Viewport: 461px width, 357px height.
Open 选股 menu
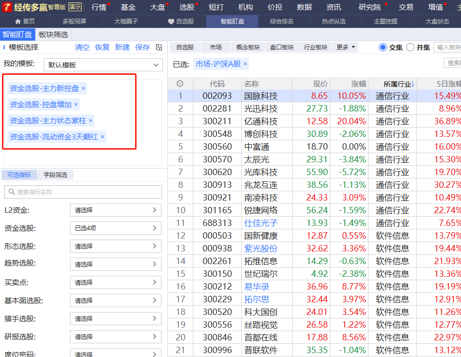coord(187,7)
